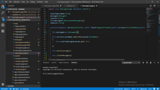Split the editor to the right
The width and height of the screenshot is (160, 90).
point(154,6)
